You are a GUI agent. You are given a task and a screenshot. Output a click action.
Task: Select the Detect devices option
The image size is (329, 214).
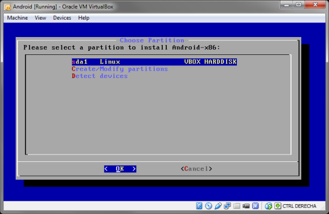[x=100, y=76]
